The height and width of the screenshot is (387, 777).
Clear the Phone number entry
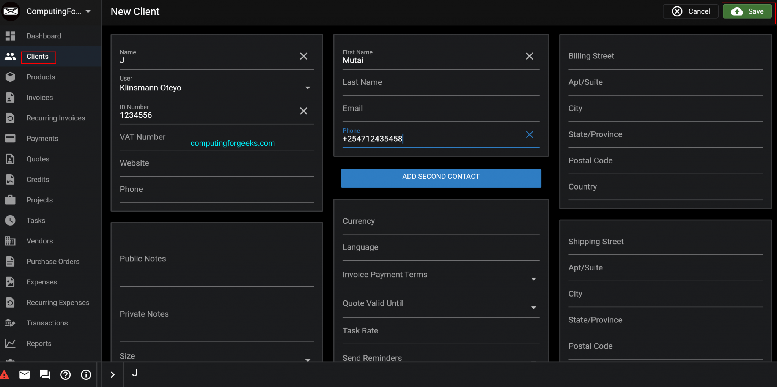[529, 134]
